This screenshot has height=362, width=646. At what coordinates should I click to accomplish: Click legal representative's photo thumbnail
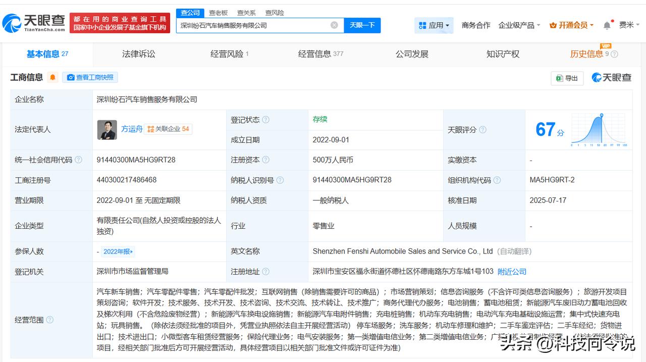[x=107, y=130]
